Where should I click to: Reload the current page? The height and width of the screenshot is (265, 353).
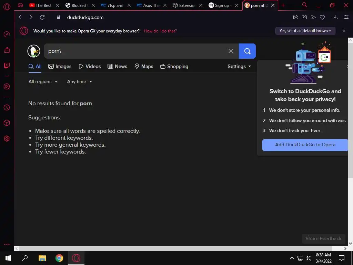pos(42,17)
